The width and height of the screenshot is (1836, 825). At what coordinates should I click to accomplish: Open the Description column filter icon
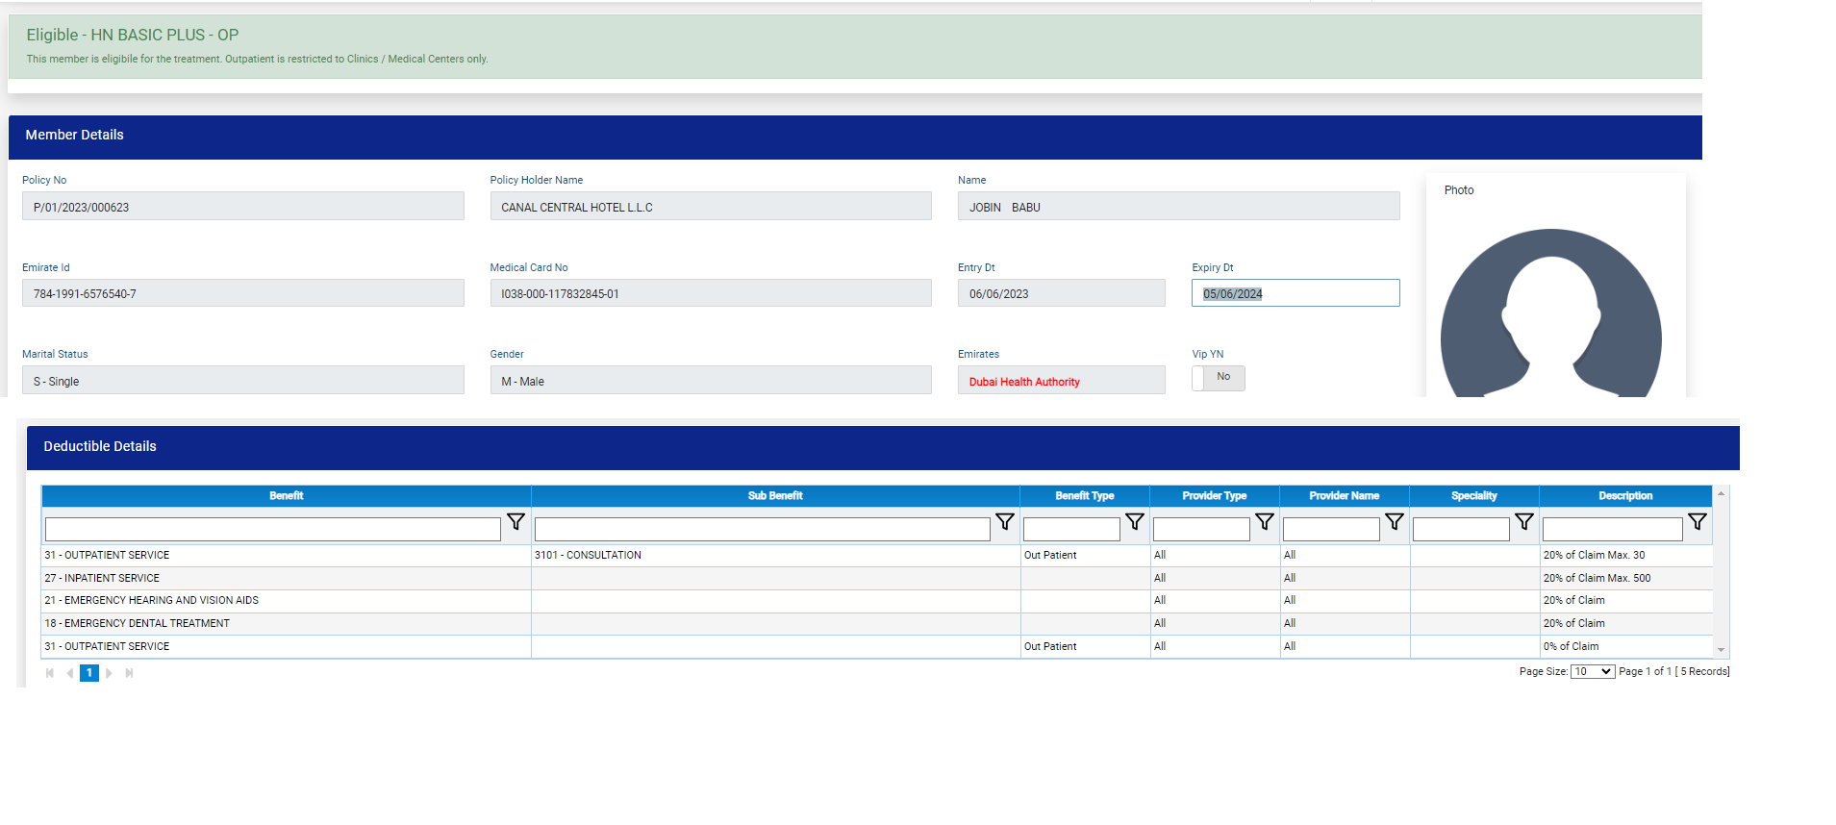[x=1698, y=522]
